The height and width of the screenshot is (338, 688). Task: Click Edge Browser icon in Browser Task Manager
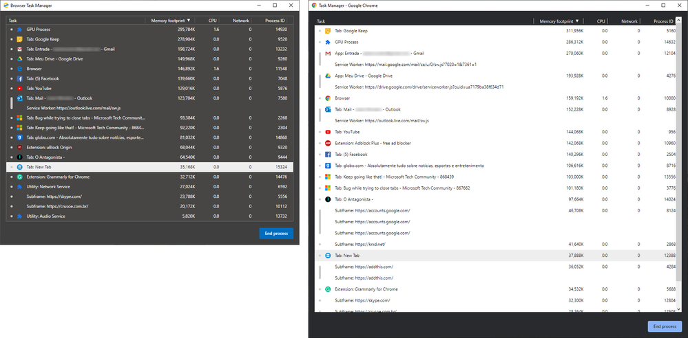pyautogui.click(x=19, y=69)
